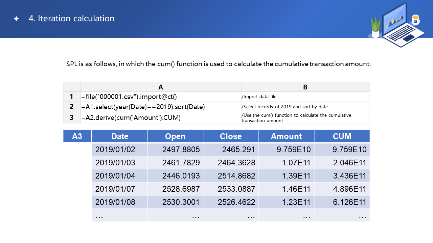Click the star bullet beside the title

tap(16, 19)
